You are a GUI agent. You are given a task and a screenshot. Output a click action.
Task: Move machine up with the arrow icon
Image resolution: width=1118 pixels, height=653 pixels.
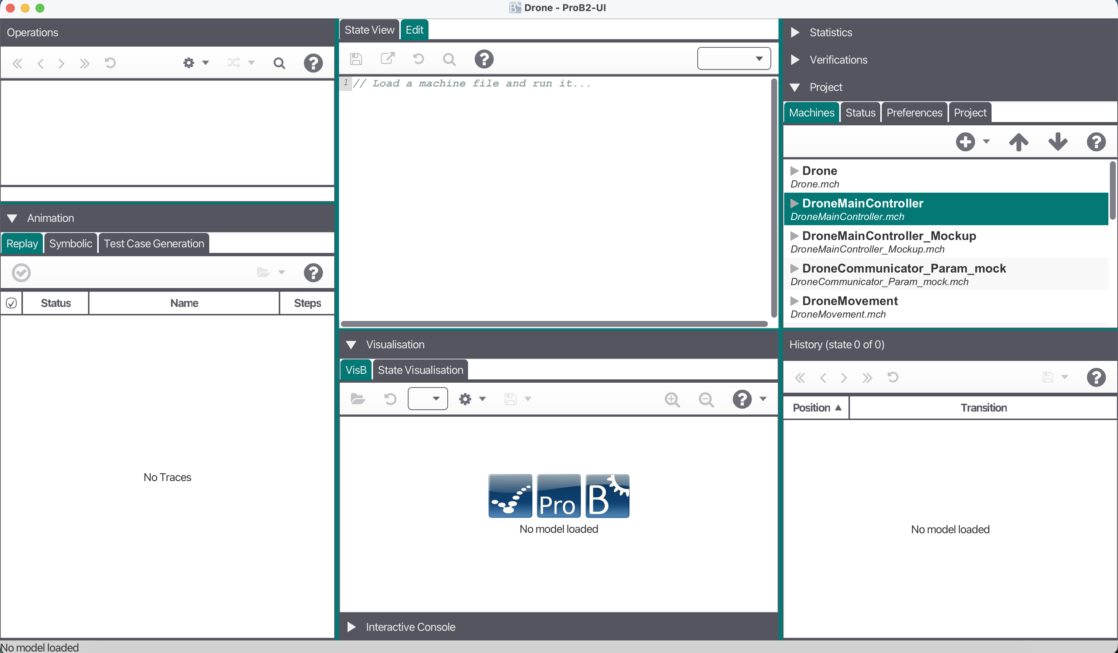pos(1018,142)
